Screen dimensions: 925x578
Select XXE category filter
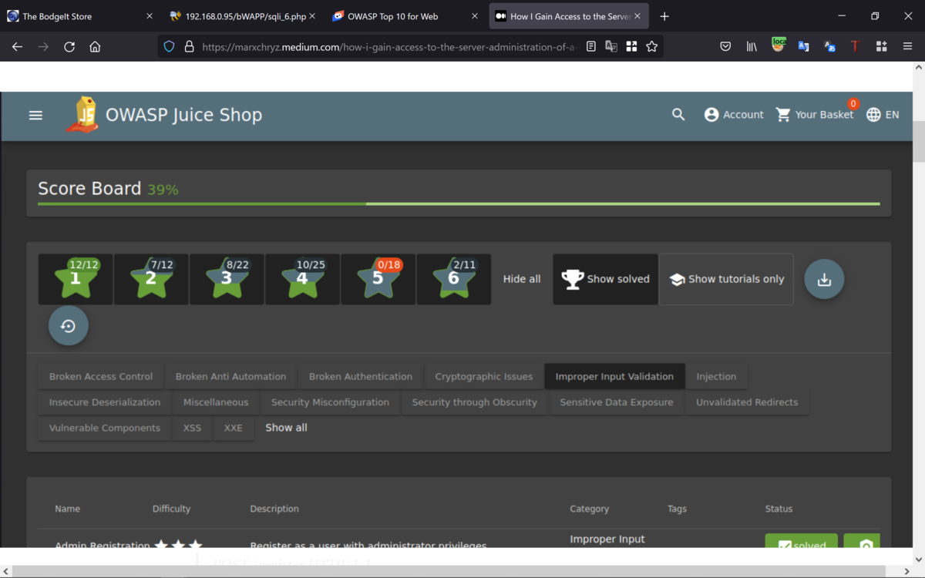point(233,428)
